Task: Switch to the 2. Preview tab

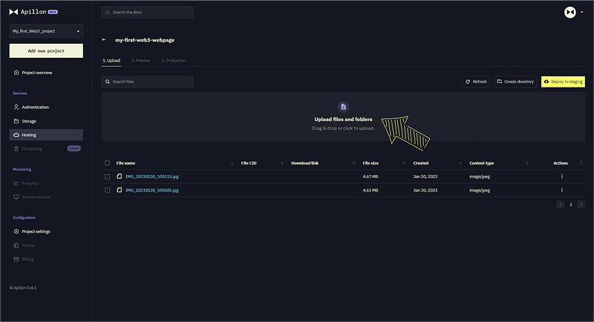Action: pyautogui.click(x=141, y=61)
